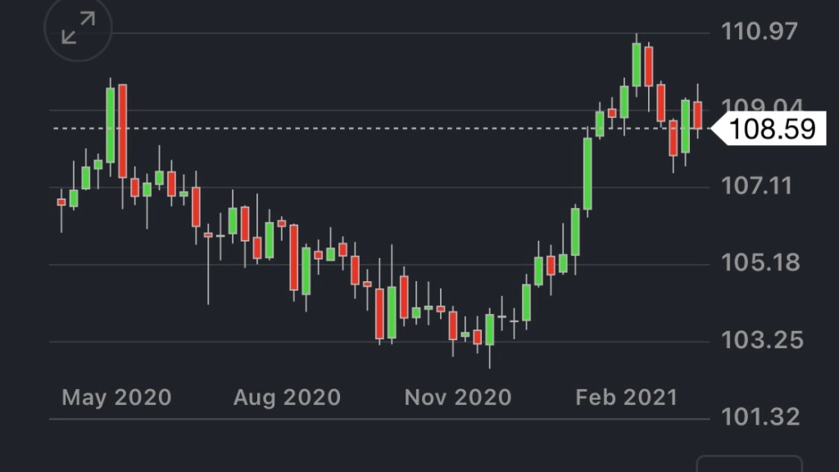Click the tall red candle above May 2020
Screen dimensions: 839x472
point(123,131)
